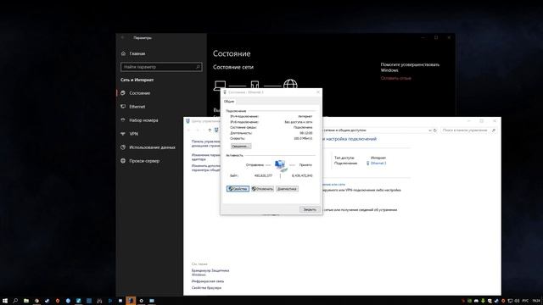Select the Общие tab in Ethernet status dialog

tap(229, 102)
